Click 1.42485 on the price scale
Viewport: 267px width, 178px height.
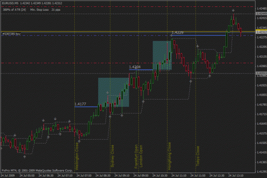(262, 9)
